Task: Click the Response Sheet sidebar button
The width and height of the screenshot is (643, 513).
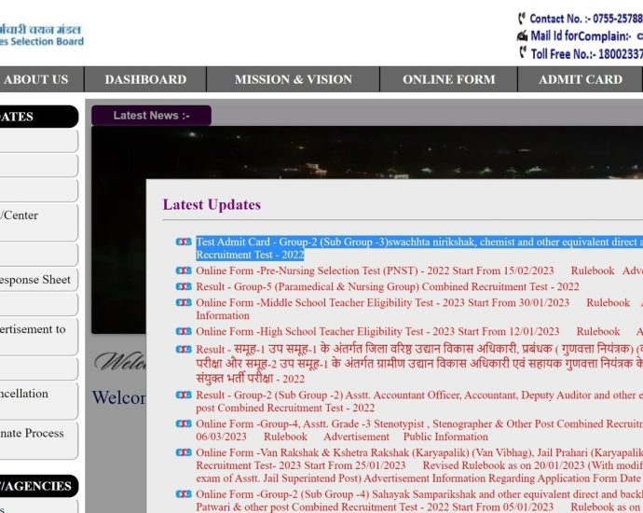Action: pos(37,280)
